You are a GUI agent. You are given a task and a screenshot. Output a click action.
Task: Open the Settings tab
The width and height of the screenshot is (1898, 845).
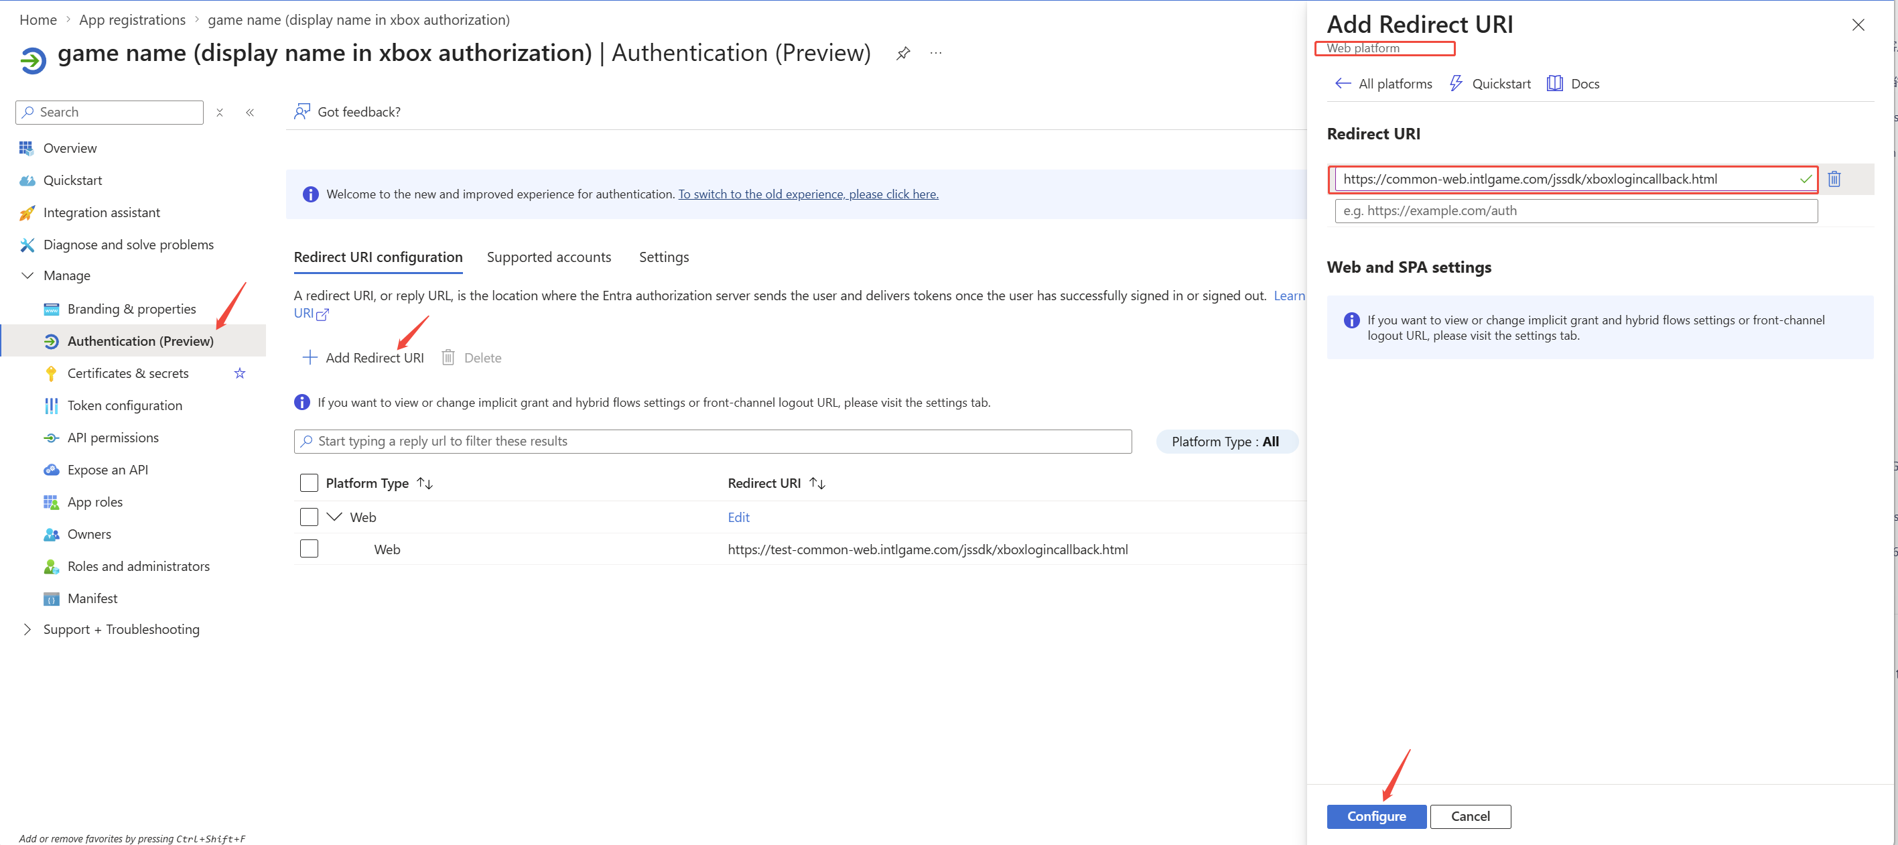663,257
